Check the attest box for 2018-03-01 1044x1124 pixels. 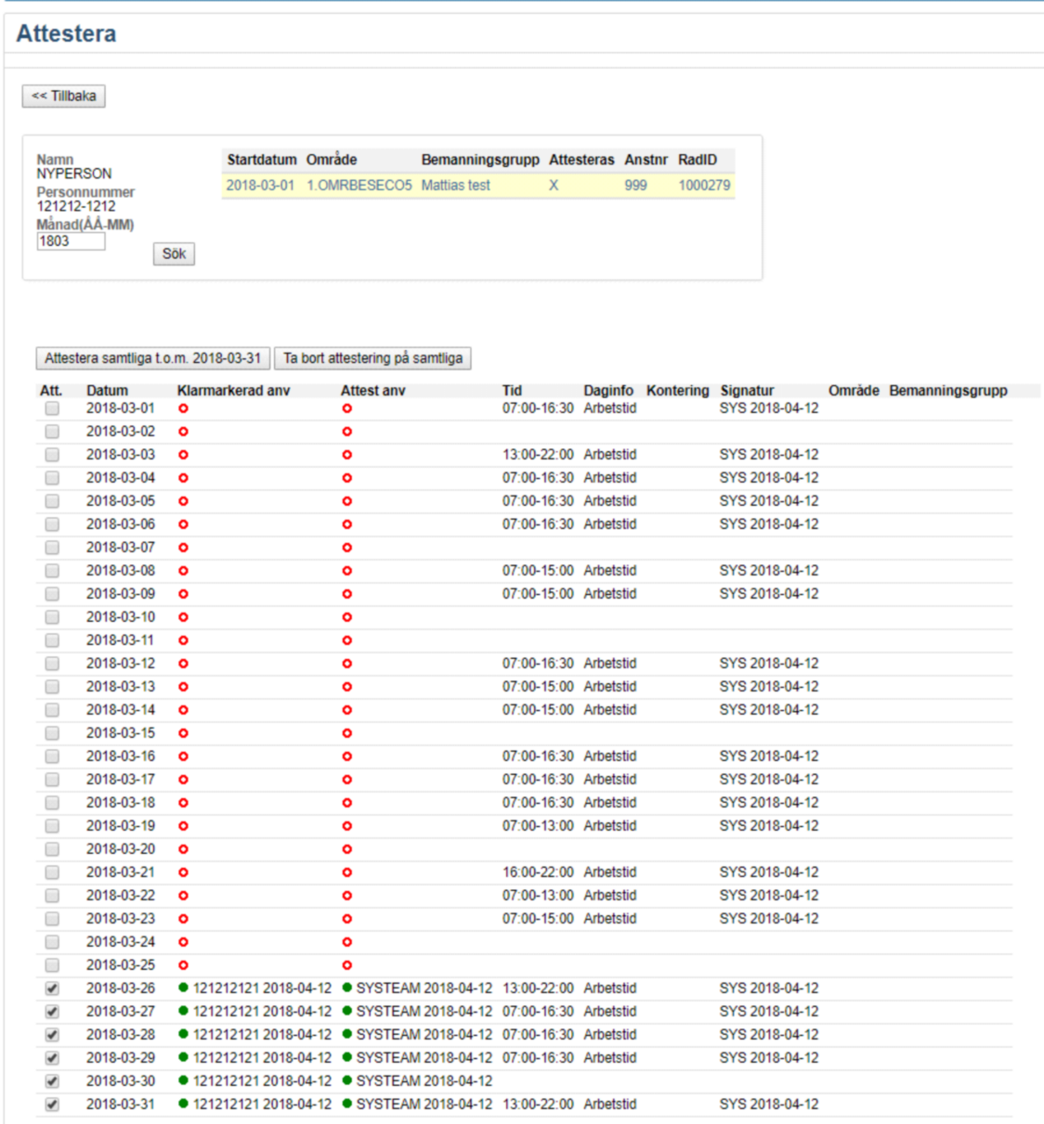pos(52,408)
